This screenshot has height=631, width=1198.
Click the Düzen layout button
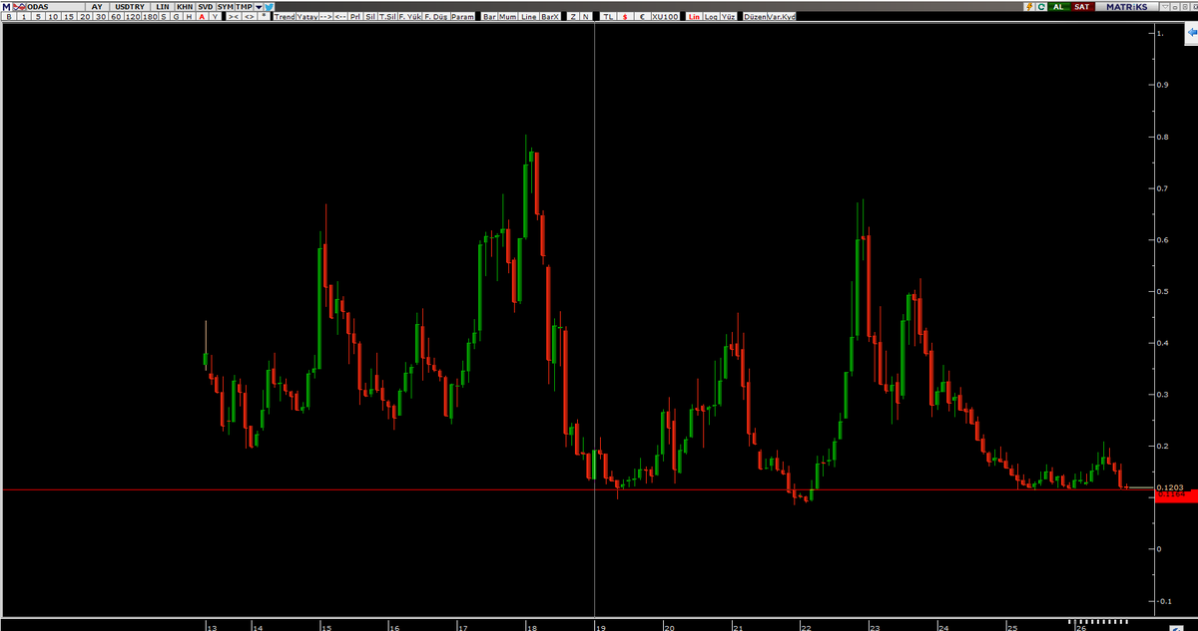pyautogui.click(x=754, y=17)
